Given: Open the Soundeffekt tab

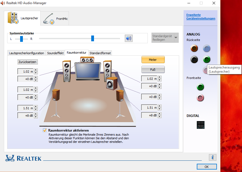Looking at the screenshot, I should [x=55, y=53].
